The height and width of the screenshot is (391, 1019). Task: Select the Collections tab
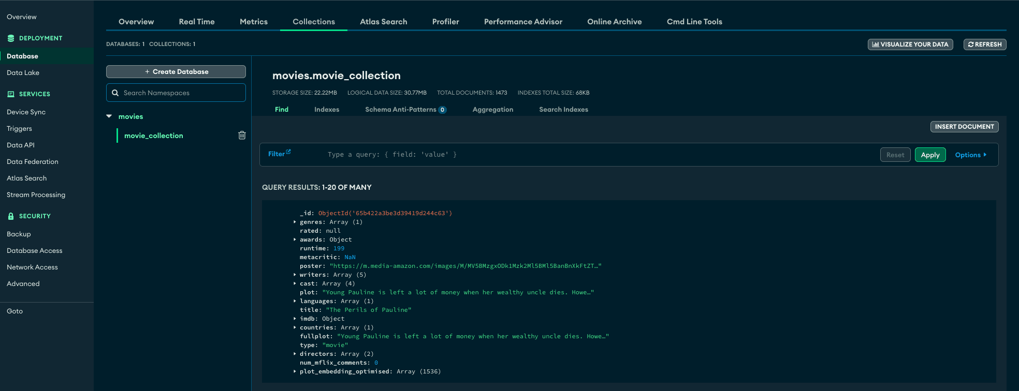314,22
